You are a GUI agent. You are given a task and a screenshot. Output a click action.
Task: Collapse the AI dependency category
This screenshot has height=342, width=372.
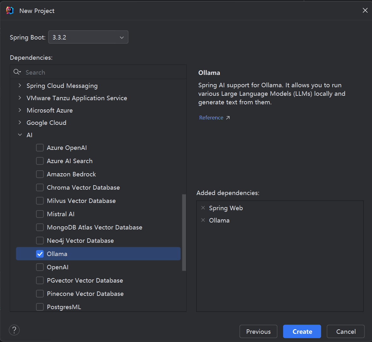20,135
